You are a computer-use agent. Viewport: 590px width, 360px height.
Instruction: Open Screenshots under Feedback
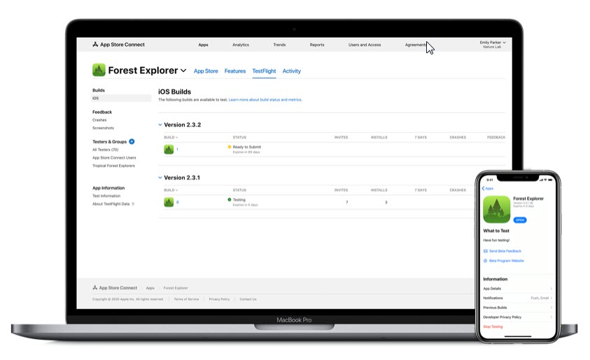[x=103, y=128]
